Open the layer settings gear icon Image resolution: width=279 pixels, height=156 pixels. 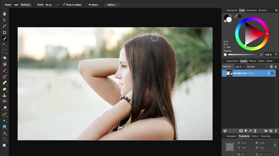(271, 67)
